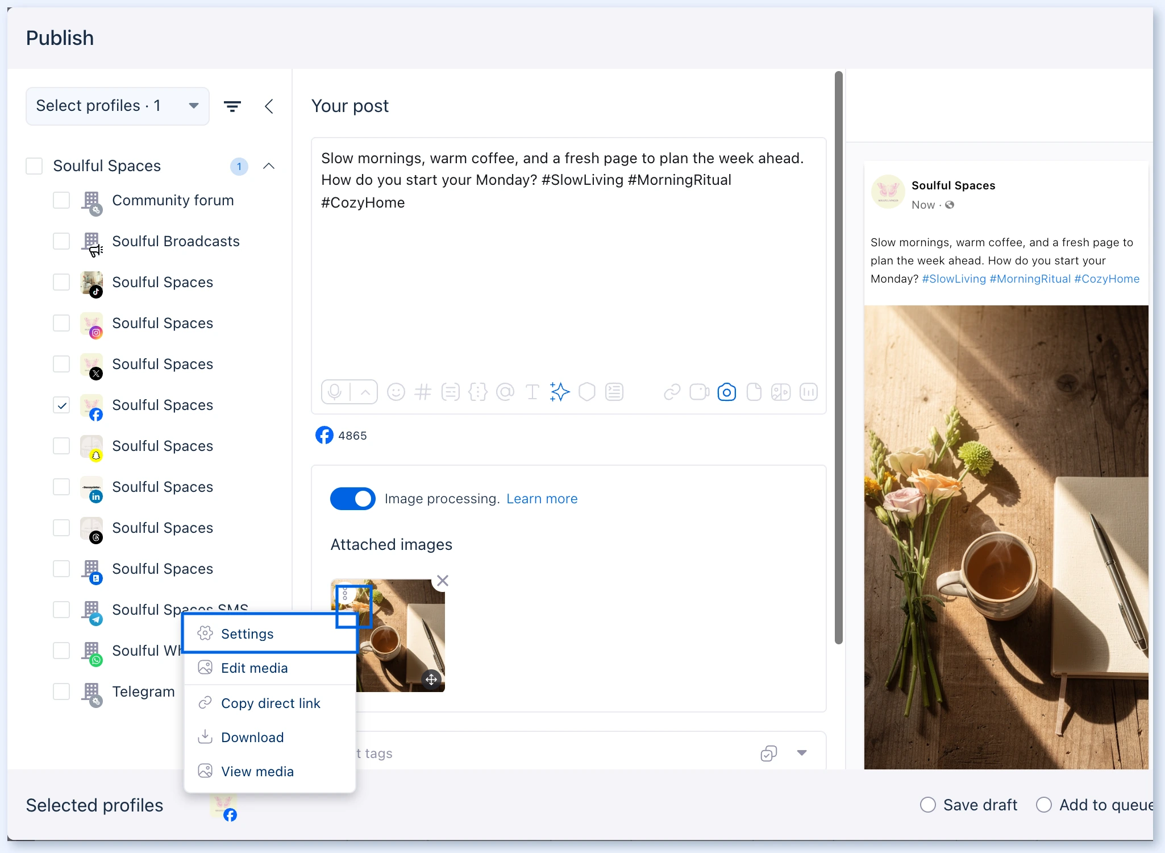Choose Copy direct link menu item
1165x853 pixels.
[x=270, y=703]
